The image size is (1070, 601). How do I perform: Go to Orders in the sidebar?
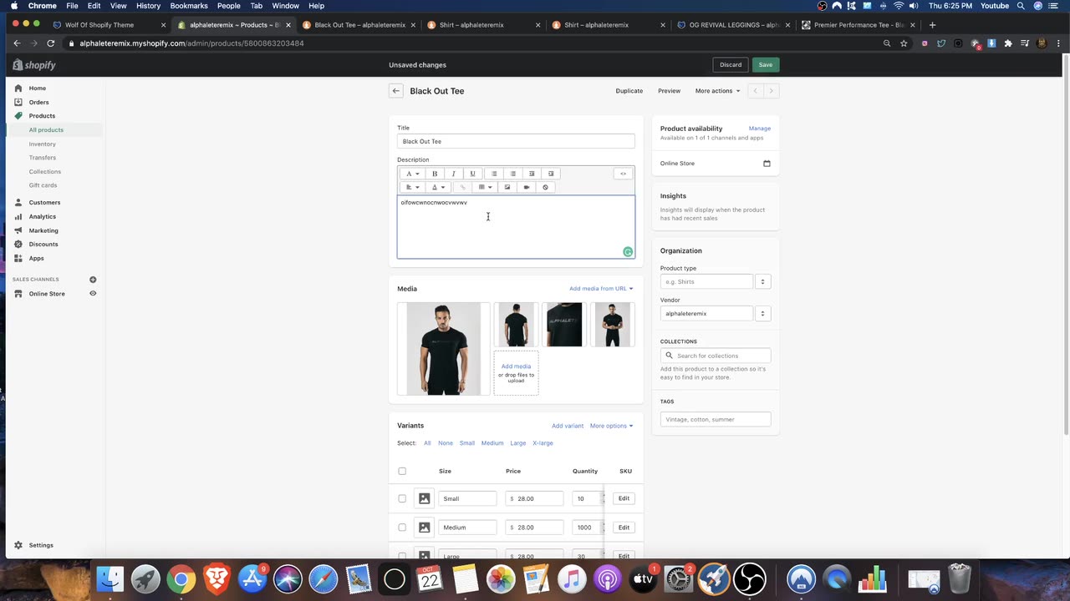[x=39, y=102]
